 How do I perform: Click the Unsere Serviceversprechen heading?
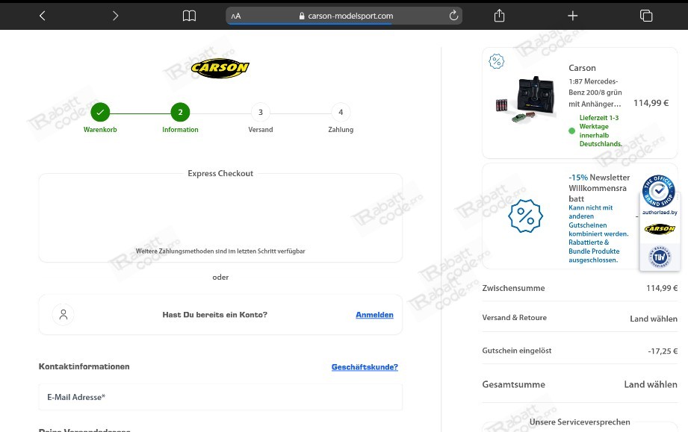click(579, 422)
